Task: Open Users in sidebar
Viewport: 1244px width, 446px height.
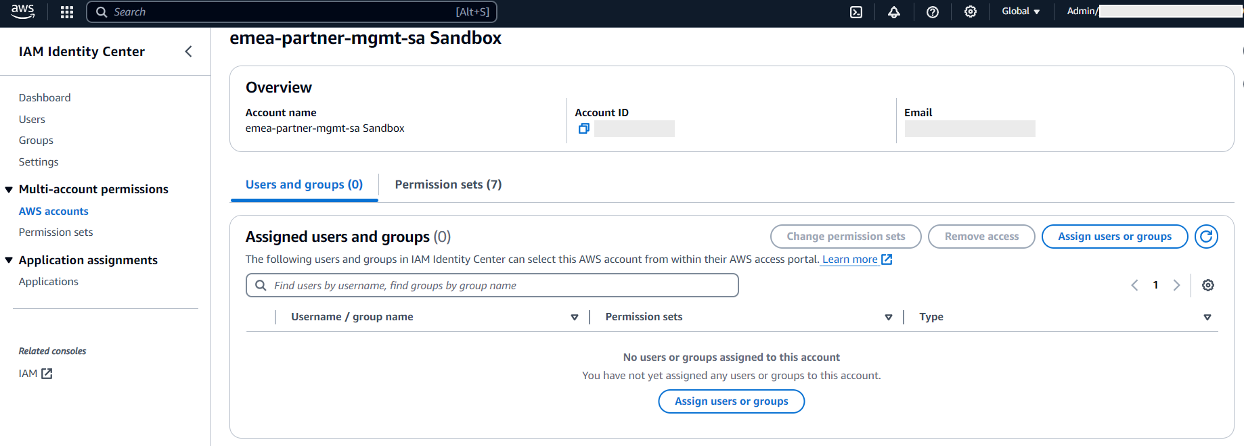Action: [32, 120]
